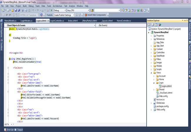The image size is (191, 132).
Task: Click the Error List icon at bottom
Action: click(5, 130)
